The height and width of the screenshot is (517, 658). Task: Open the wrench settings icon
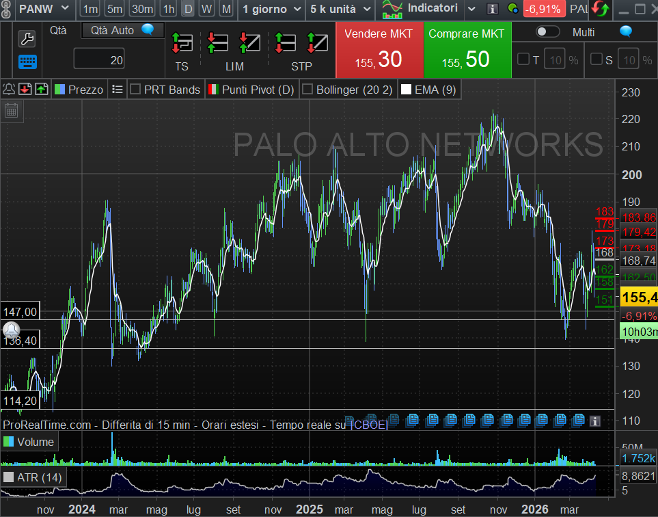tap(27, 39)
